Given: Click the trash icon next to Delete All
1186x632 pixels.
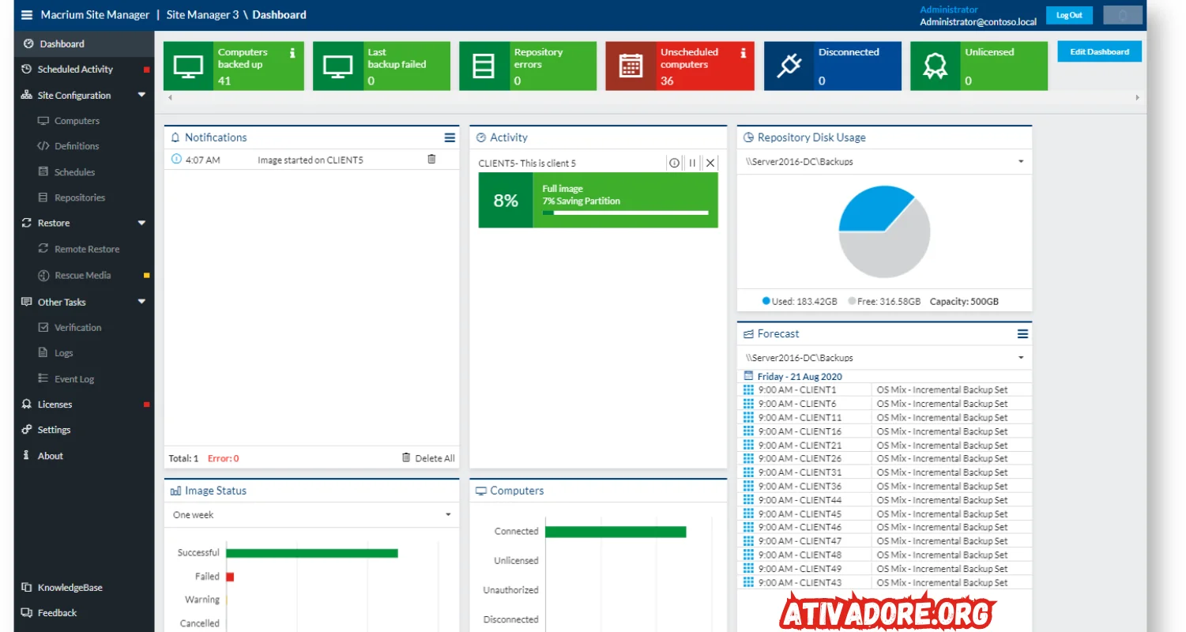Looking at the screenshot, I should 406,457.
